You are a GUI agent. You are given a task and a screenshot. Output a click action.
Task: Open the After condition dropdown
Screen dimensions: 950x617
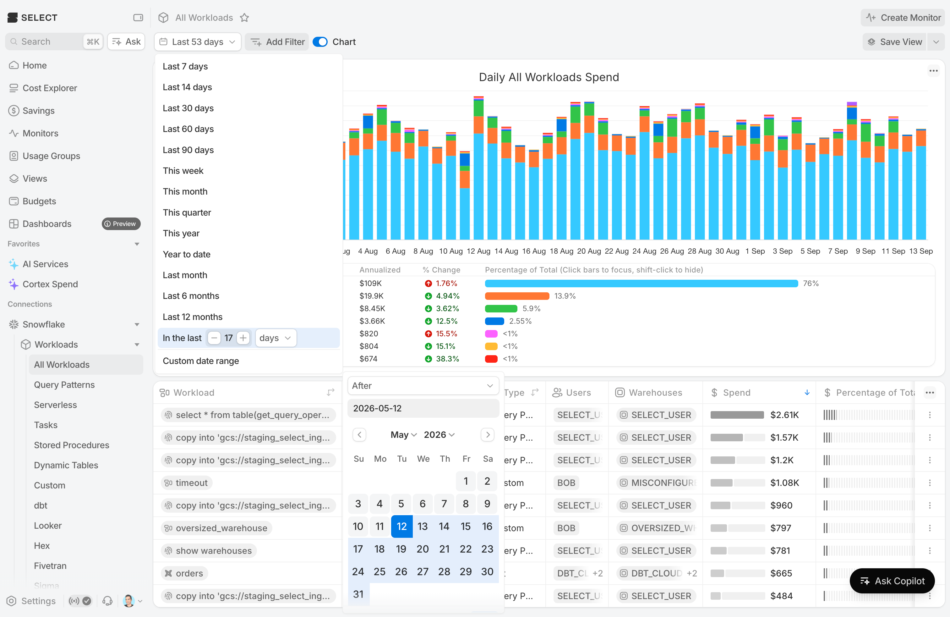(423, 386)
